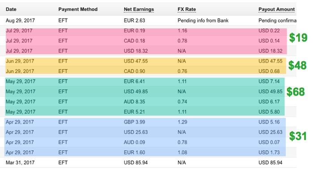Screen dimensions: 313x170
Task: Select the CAD 0.90 net earnings cell
Action: click(134, 71)
